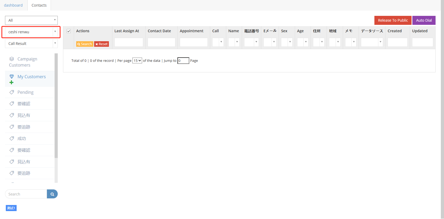
Task: Open the All dropdown at top left
Action: 31,20
